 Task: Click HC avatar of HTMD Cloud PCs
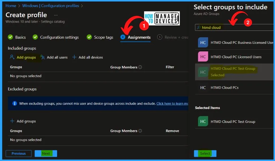point(203,88)
